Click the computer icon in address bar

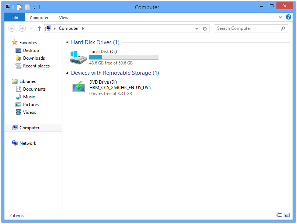48,28
